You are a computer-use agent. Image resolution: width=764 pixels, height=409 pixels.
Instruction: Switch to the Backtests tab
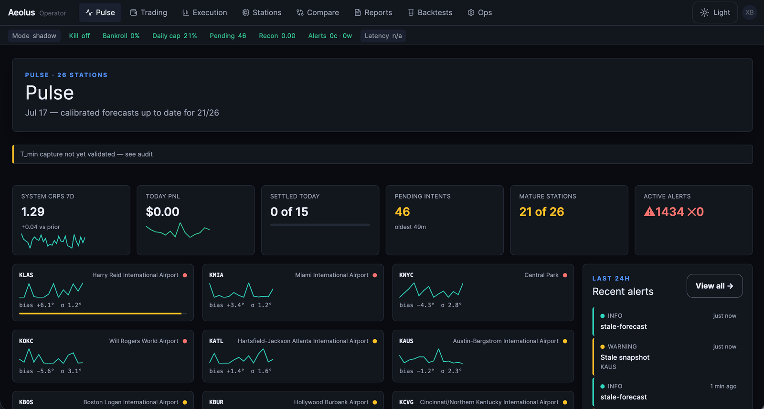pos(430,12)
